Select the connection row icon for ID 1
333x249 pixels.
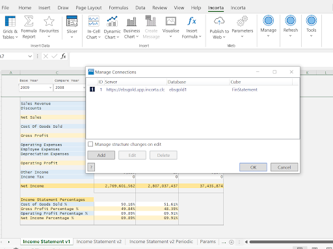click(92, 89)
